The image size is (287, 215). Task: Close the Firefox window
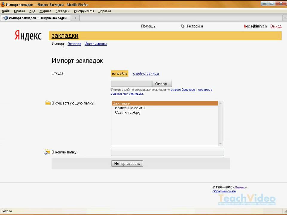[x=281, y=3]
